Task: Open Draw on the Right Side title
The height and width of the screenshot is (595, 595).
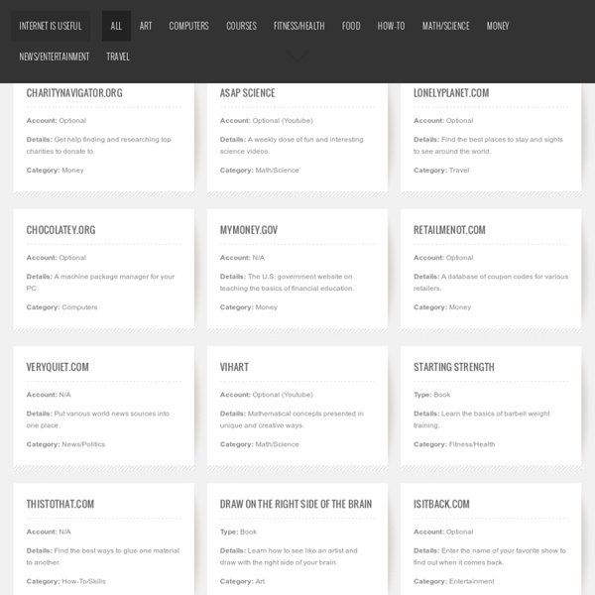Action: [296, 504]
